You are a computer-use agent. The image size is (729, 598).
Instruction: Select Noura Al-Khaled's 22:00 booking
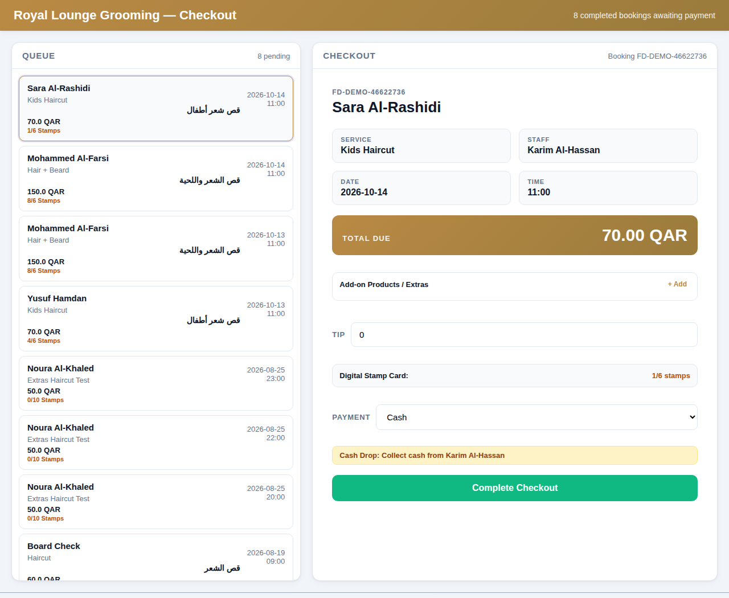pos(156,443)
